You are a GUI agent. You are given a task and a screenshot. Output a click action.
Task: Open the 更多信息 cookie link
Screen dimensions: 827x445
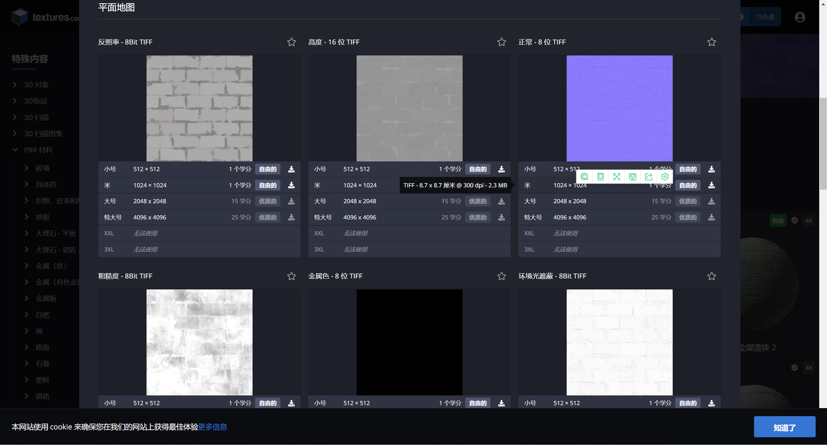(x=213, y=427)
